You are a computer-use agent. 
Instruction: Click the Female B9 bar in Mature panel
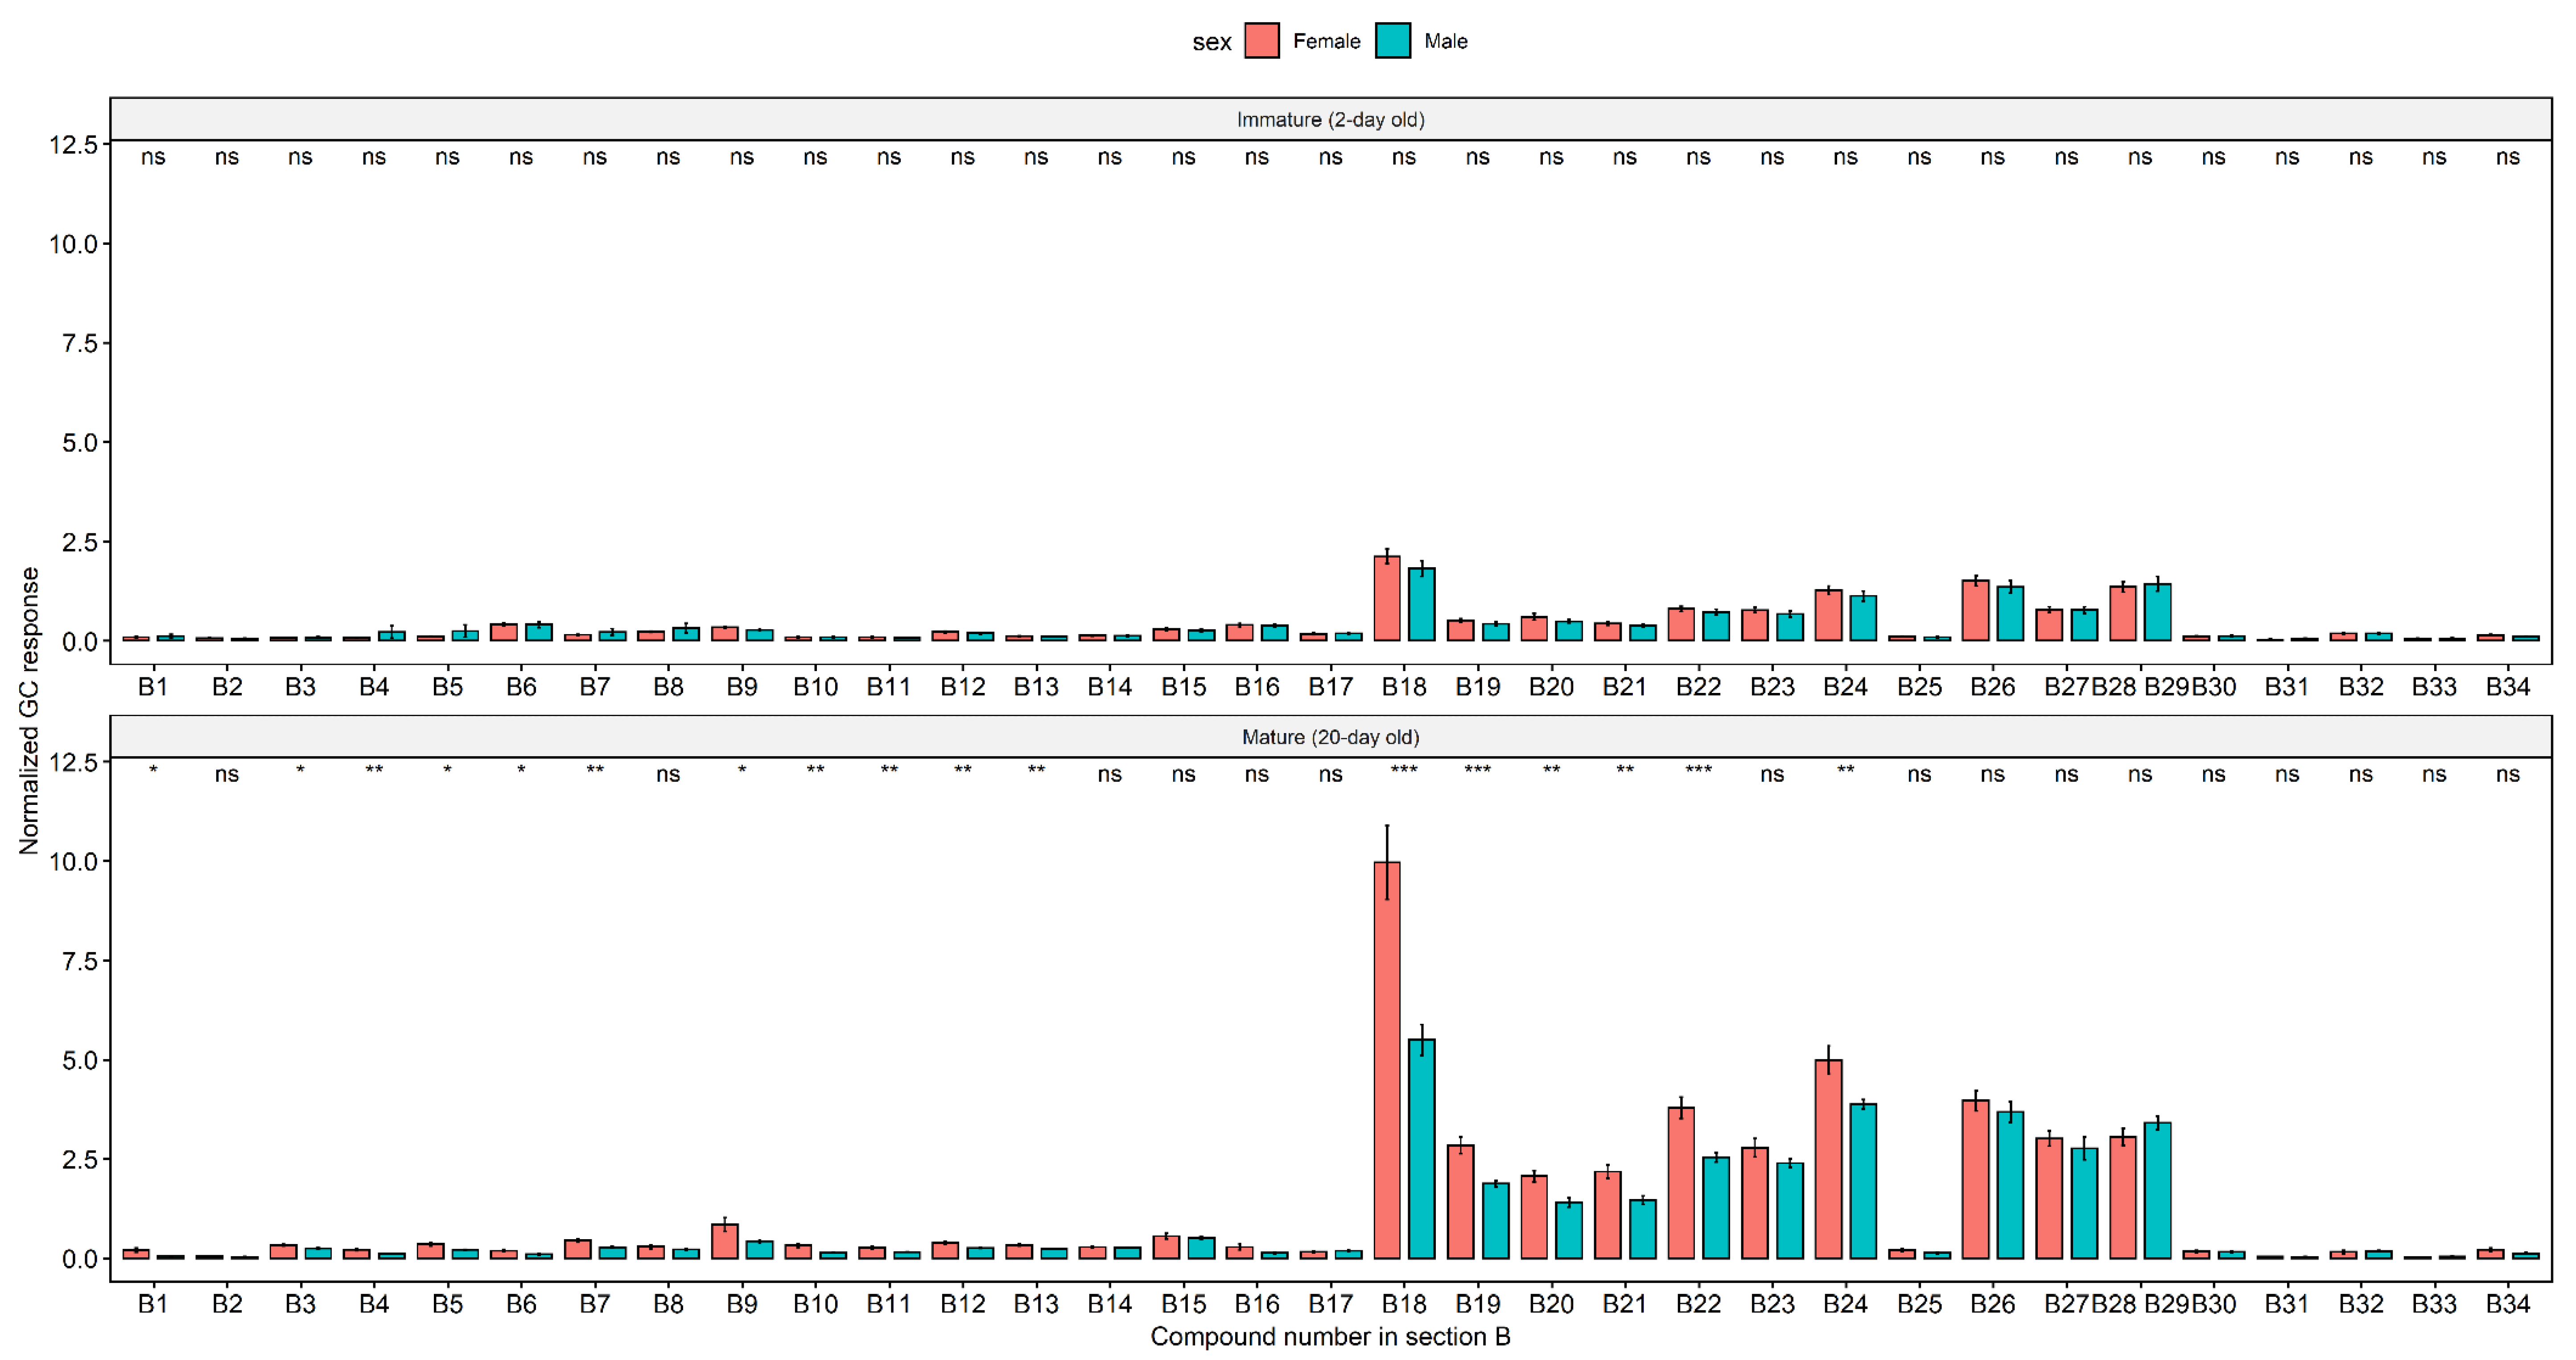725,1241
